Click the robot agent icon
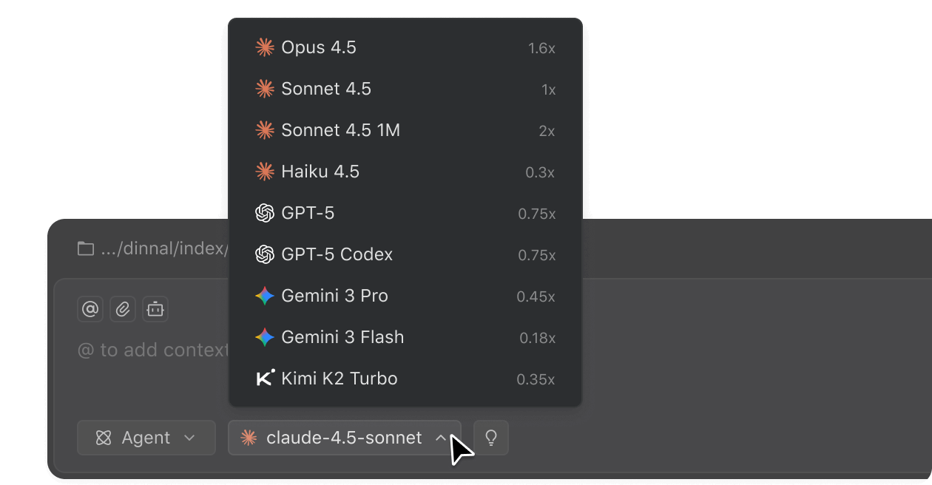Viewport: 932px width, 485px height. (155, 309)
